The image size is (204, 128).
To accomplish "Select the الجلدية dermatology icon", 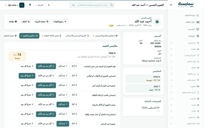I will (198, 49).
